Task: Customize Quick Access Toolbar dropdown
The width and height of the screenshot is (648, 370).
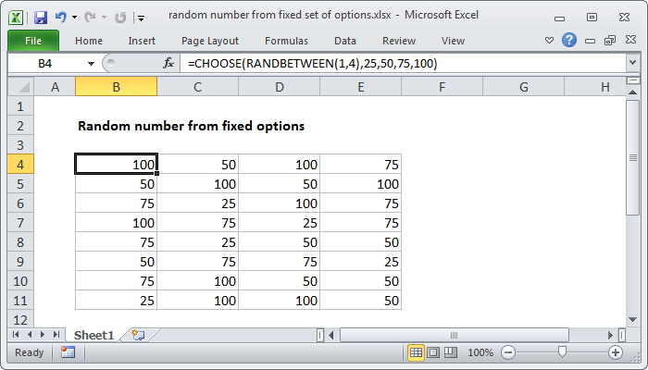Action: point(142,18)
